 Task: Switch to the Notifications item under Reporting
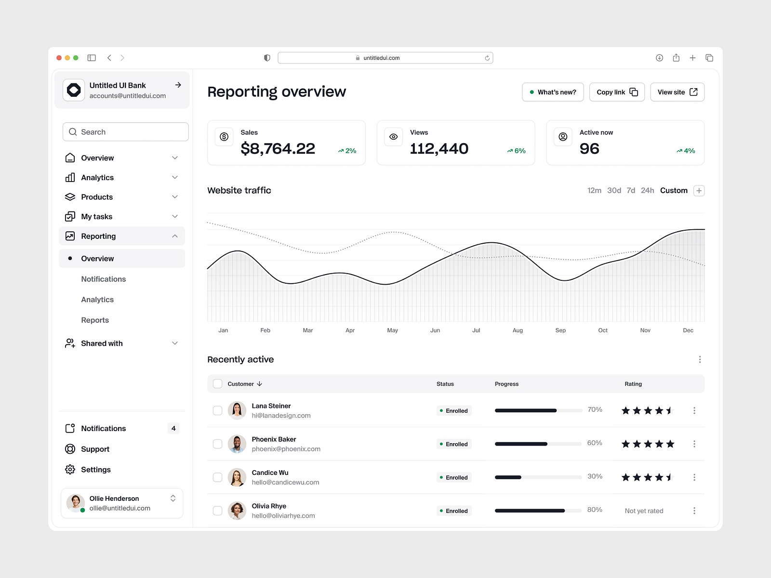coord(103,278)
